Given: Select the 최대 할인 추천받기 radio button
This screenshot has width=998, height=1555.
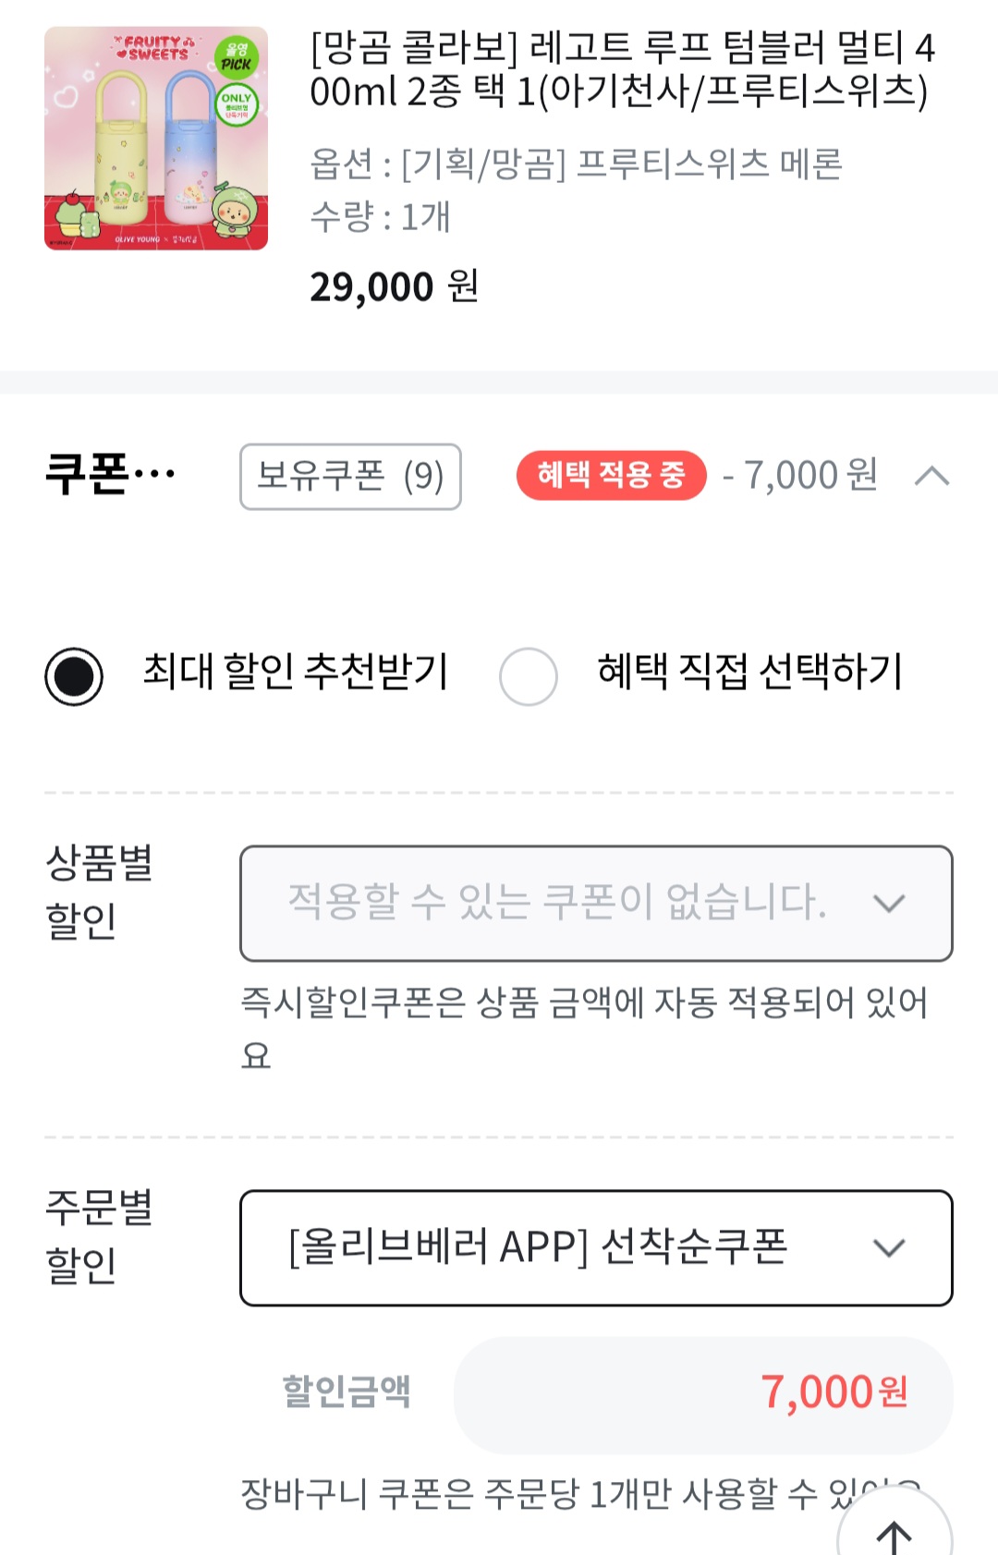Looking at the screenshot, I should [74, 676].
